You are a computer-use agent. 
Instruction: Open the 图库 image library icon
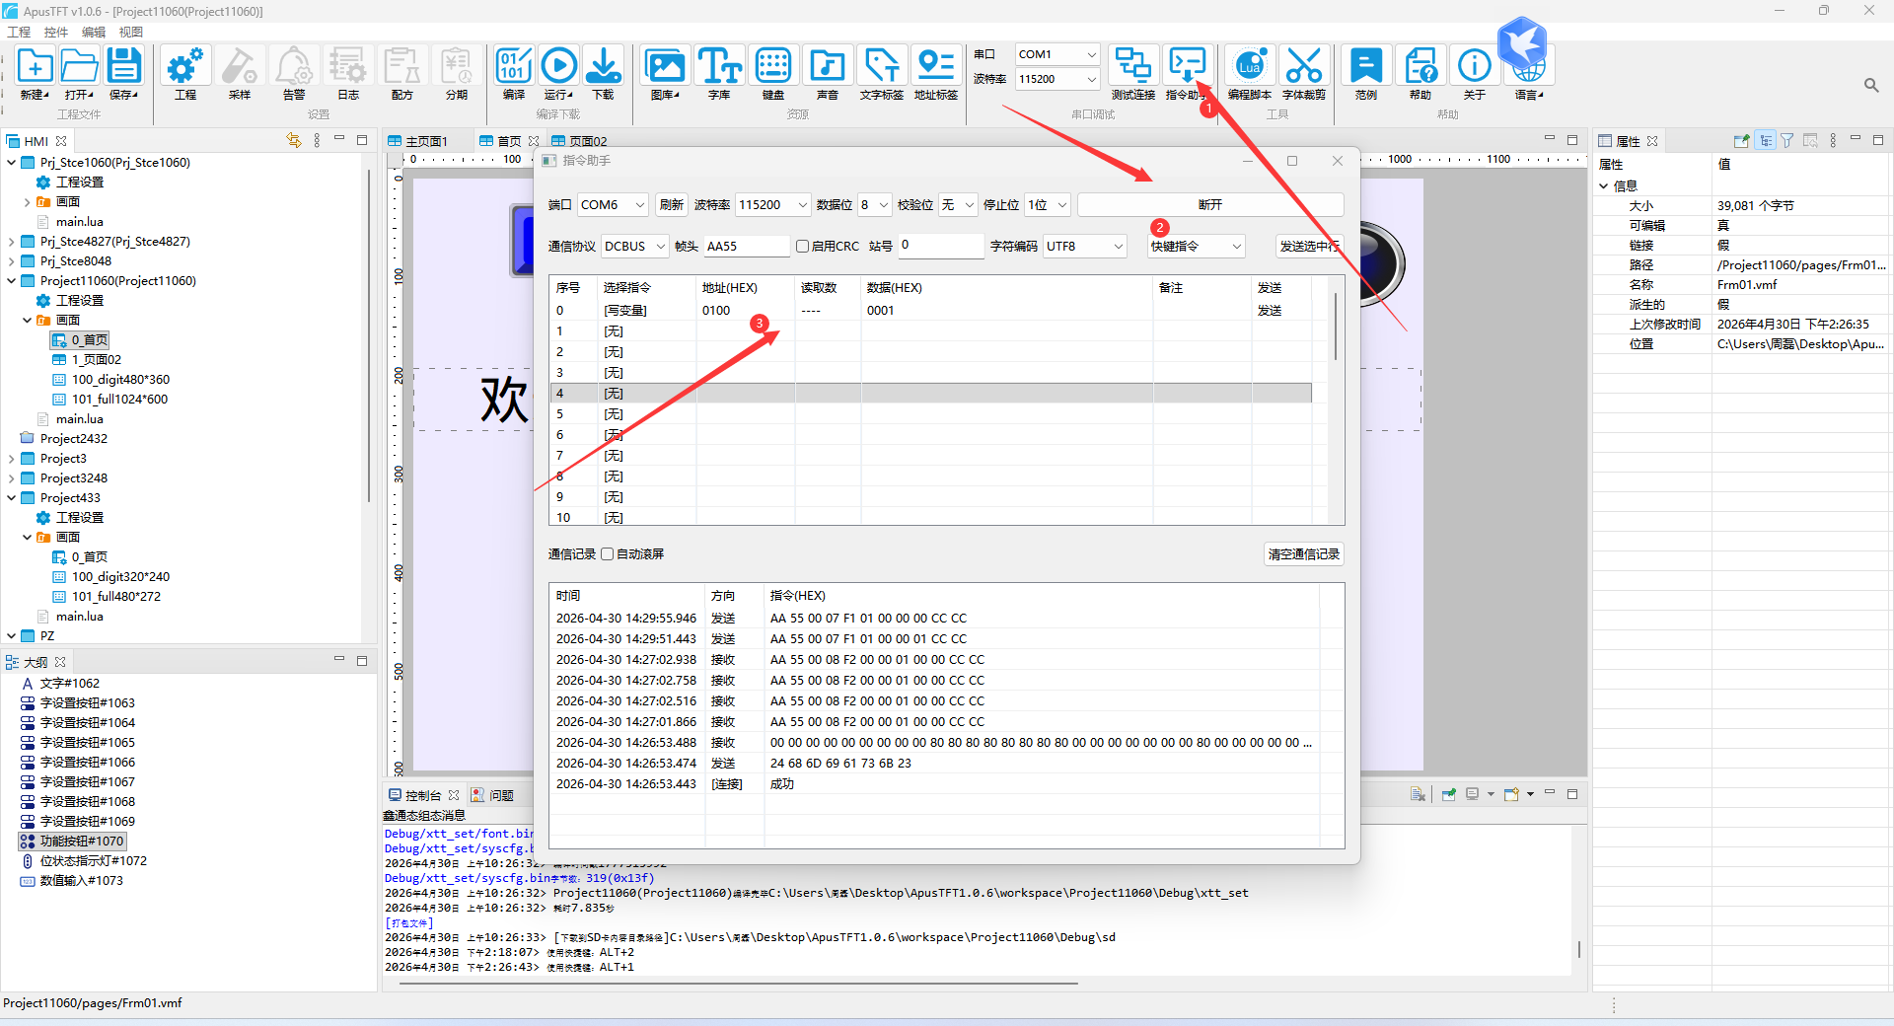coord(665,66)
